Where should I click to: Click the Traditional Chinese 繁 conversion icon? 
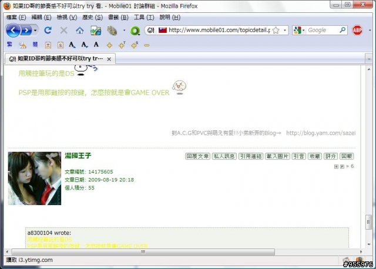coord(9,45)
